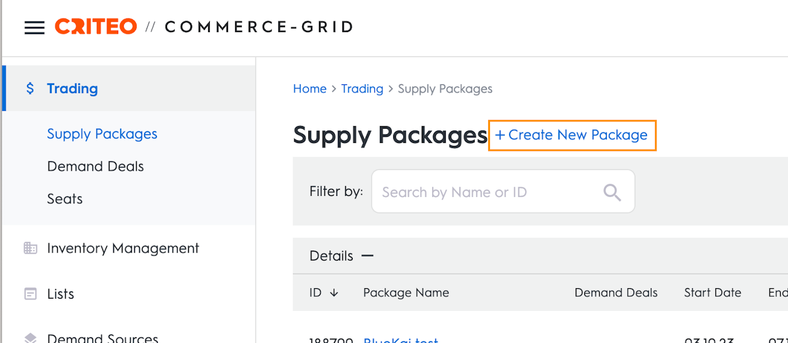
Task: Click Create New Package link
Action: pyautogui.click(x=572, y=135)
